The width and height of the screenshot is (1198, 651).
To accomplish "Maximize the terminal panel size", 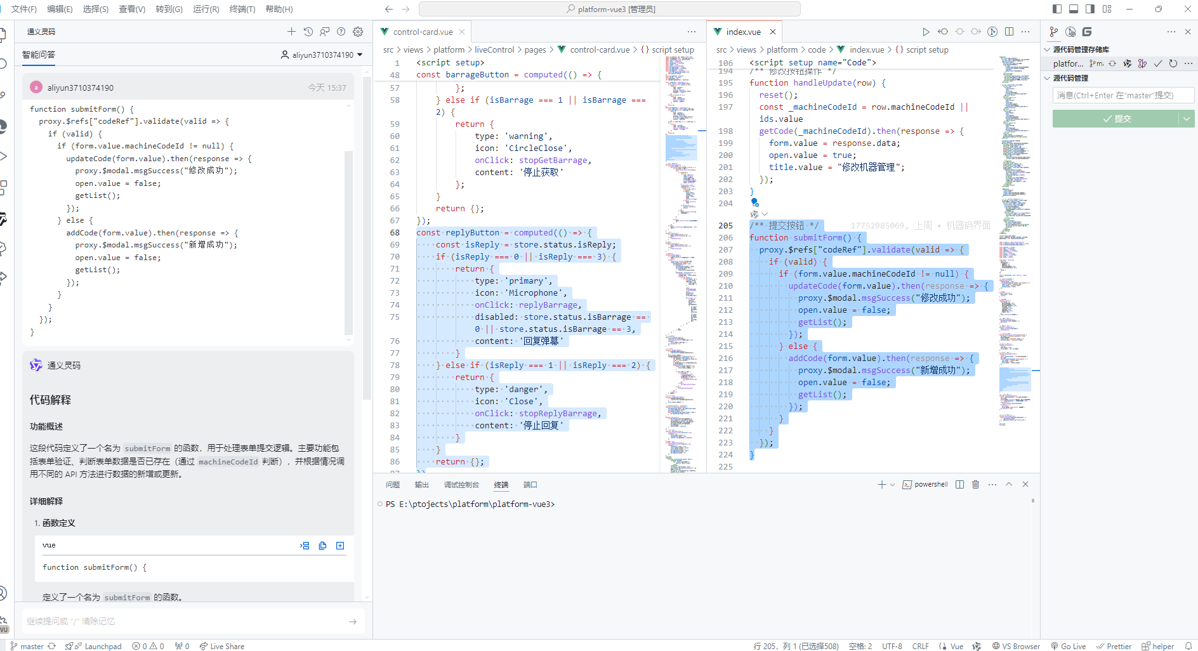I will (1009, 485).
